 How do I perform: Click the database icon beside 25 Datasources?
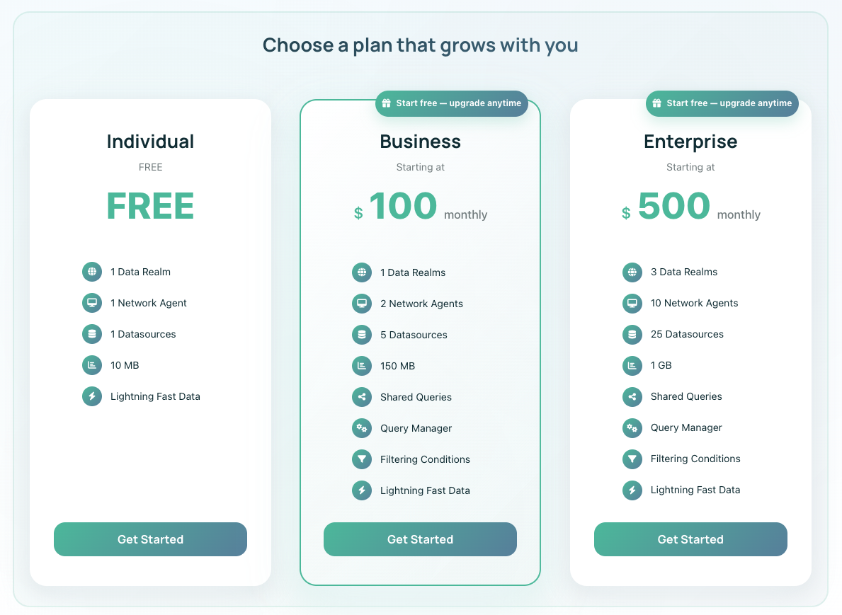tap(632, 334)
